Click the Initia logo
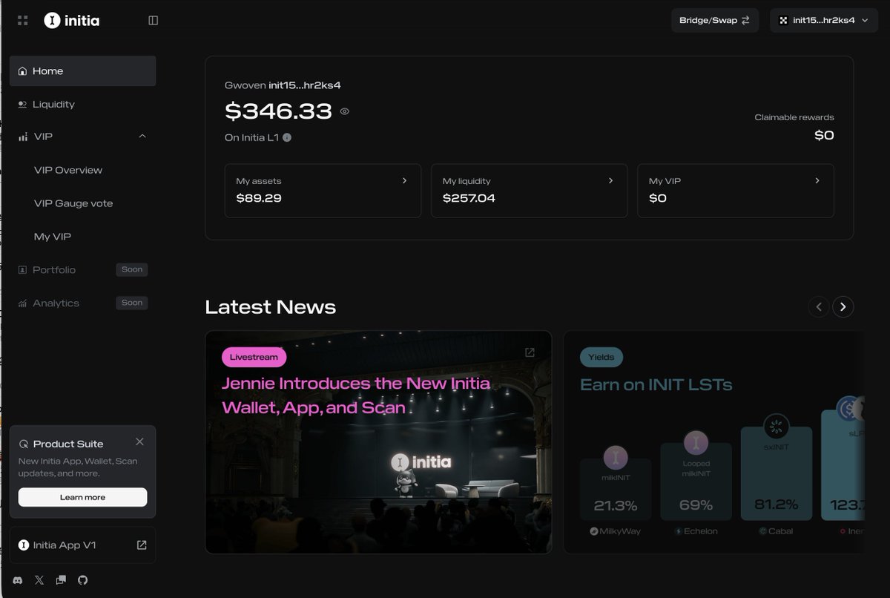The height and width of the screenshot is (598, 890). pyautogui.click(x=71, y=21)
